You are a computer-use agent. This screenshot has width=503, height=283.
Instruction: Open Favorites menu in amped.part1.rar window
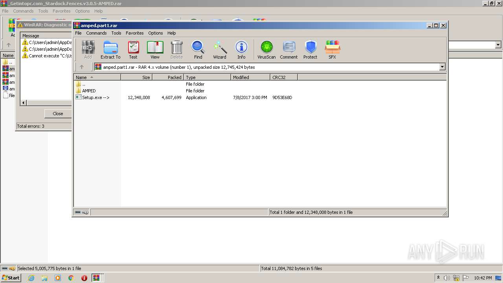(x=135, y=33)
